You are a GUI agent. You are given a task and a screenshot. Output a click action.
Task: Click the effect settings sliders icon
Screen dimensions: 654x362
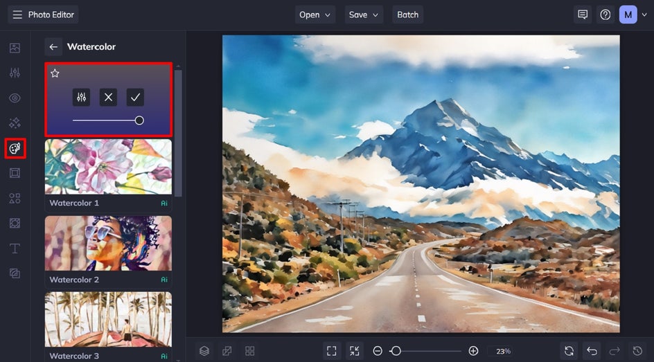coord(81,98)
